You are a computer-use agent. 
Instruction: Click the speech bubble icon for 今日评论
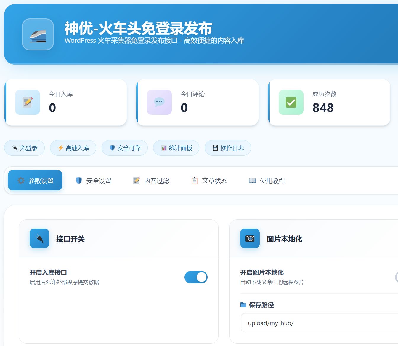pyautogui.click(x=159, y=102)
